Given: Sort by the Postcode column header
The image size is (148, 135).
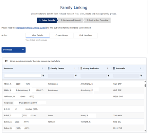Looking at the screenshot, I should coord(121,68).
